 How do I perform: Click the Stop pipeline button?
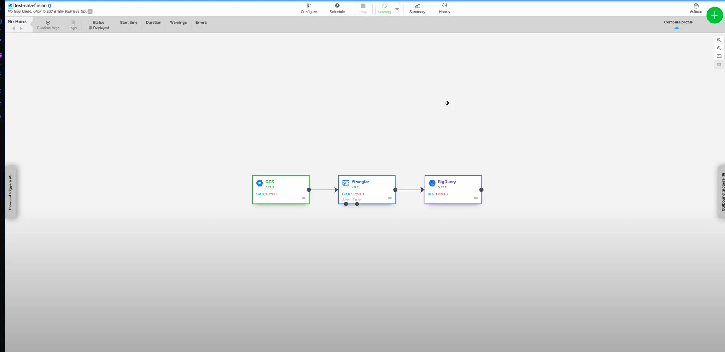363,9
